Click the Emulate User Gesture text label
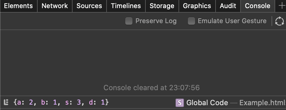Viewport: 286px width, 110px height. 232,21
